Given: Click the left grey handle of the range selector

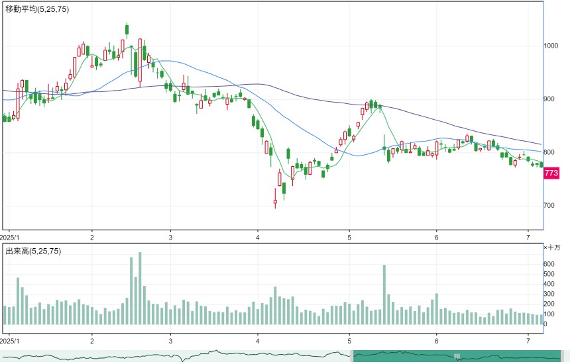Looking at the screenshot, I should pos(352,356).
